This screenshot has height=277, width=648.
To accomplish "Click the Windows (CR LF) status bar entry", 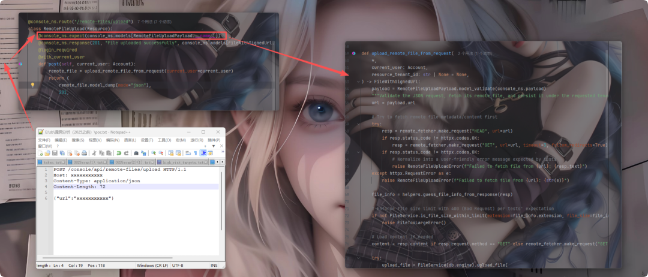I will pyautogui.click(x=152, y=265).
